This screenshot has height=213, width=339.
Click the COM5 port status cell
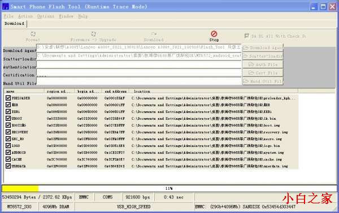coord(108,197)
